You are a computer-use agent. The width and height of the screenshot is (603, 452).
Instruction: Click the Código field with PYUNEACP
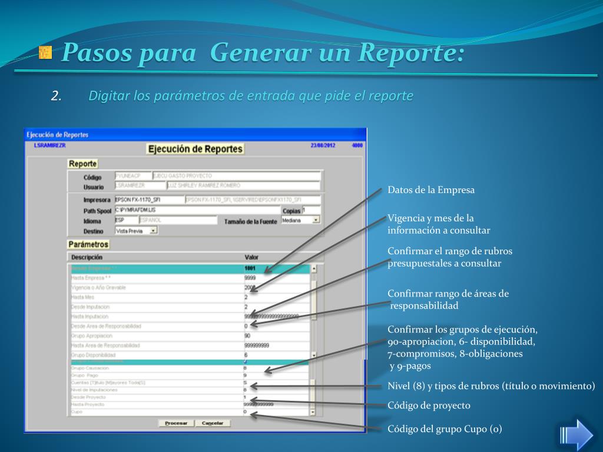133,175
